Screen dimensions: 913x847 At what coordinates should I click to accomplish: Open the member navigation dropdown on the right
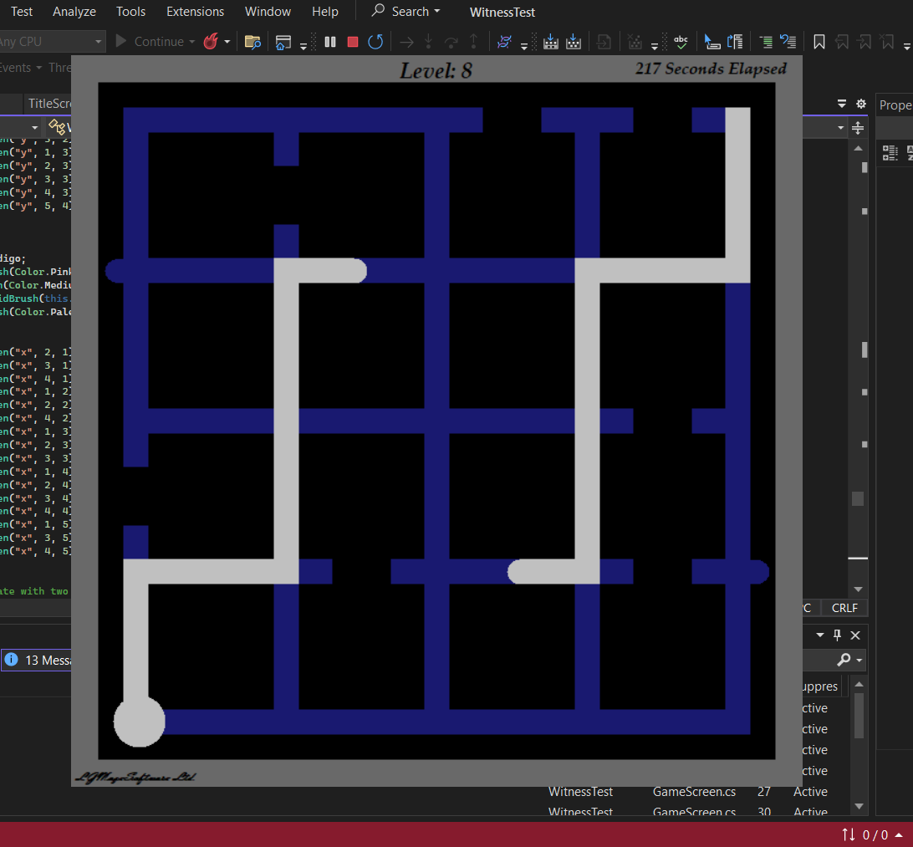click(840, 127)
